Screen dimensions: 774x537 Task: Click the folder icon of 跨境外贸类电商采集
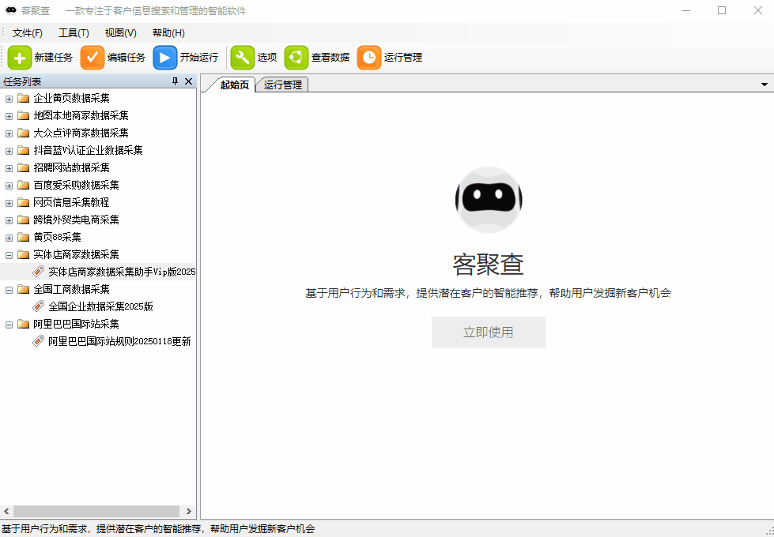tap(23, 220)
